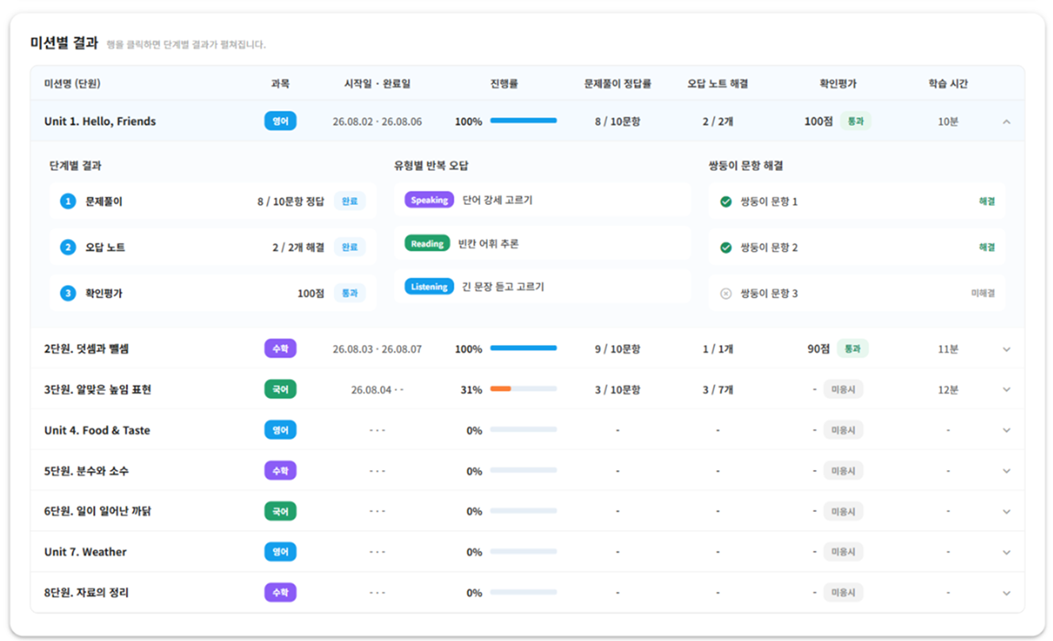Image resolution: width=1053 pixels, height=641 pixels.
Task: Click the 완료 badge next to 문제풀이
Action: click(x=349, y=201)
